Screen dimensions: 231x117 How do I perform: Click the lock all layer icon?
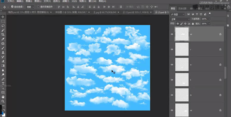pos(193,24)
